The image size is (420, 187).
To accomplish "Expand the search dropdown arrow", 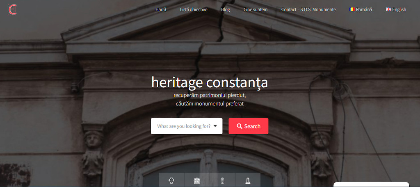I will coord(215,126).
